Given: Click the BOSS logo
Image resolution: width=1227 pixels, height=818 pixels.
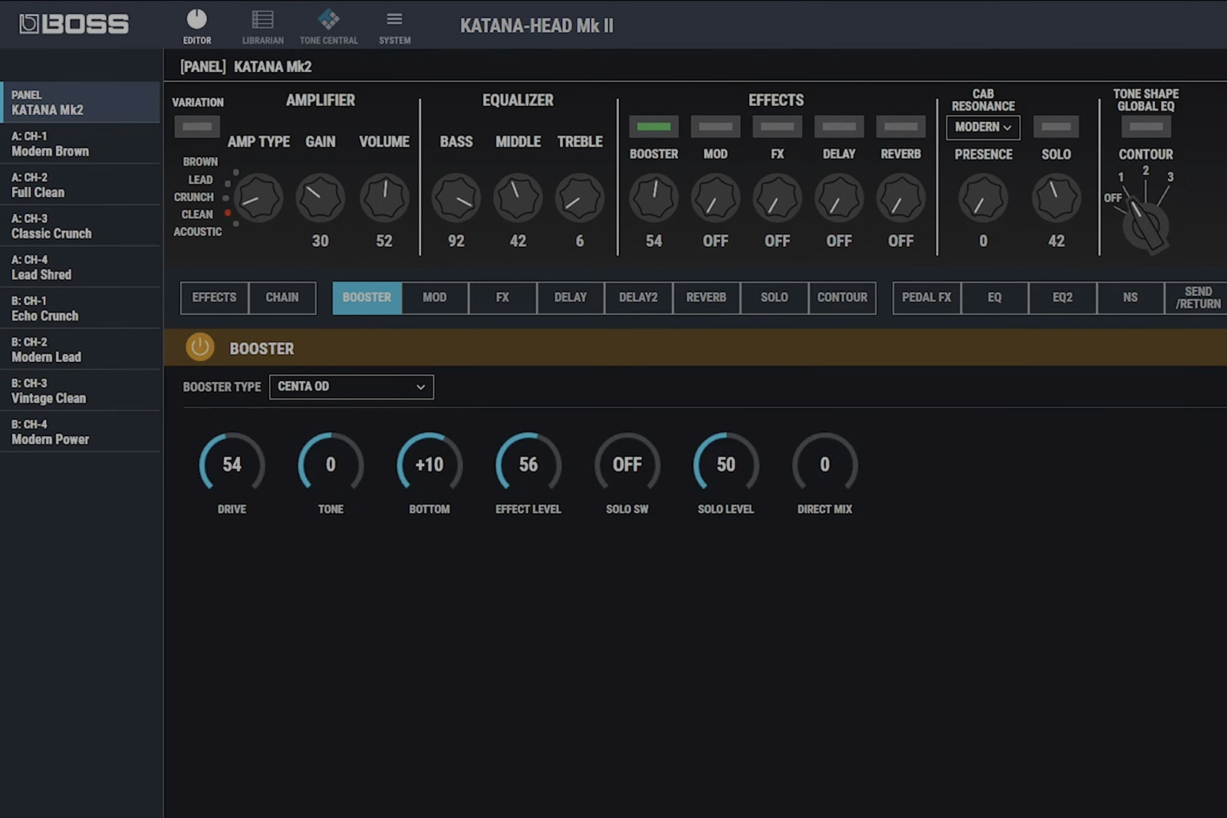Looking at the screenshot, I should tap(74, 24).
